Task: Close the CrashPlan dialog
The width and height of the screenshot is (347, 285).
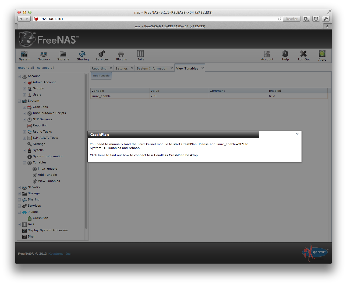Action: click(x=297, y=134)
